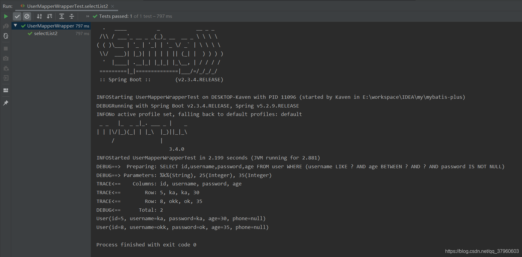Click the exit icon in sidebar
Screen dimensions: 522x257
click(x=6, y=78)
